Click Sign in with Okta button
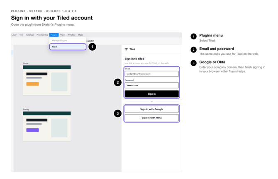Viewport: 278px width, 179px height. tap(151, 118)
